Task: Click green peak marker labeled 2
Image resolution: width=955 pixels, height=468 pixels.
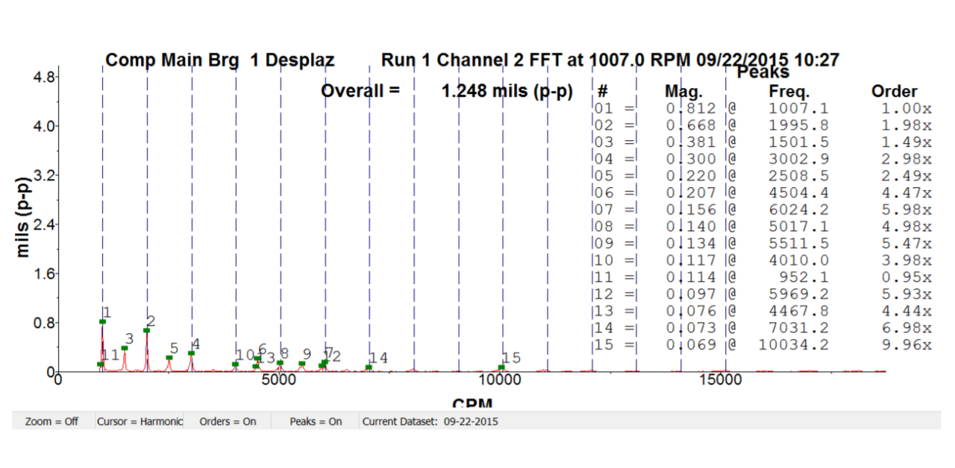Action: click(147, 330)
